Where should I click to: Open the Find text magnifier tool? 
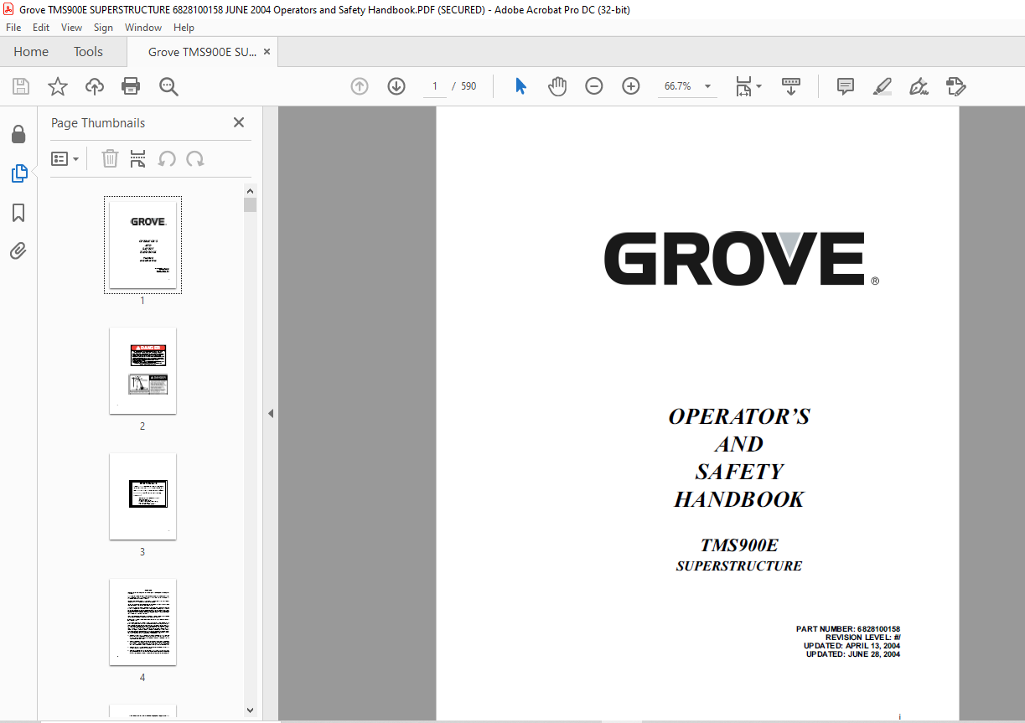coord(168,86)
